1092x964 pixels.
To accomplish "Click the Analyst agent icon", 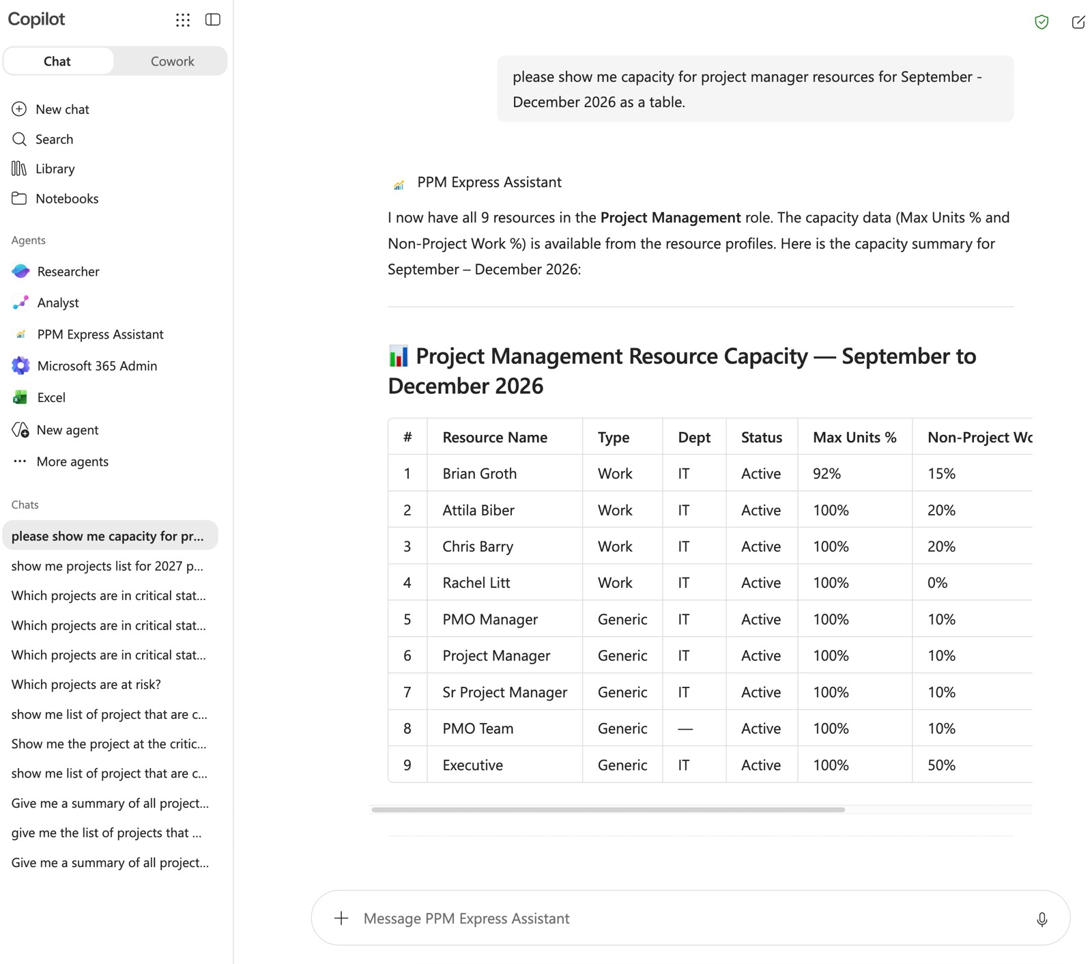I will [20, 302].
